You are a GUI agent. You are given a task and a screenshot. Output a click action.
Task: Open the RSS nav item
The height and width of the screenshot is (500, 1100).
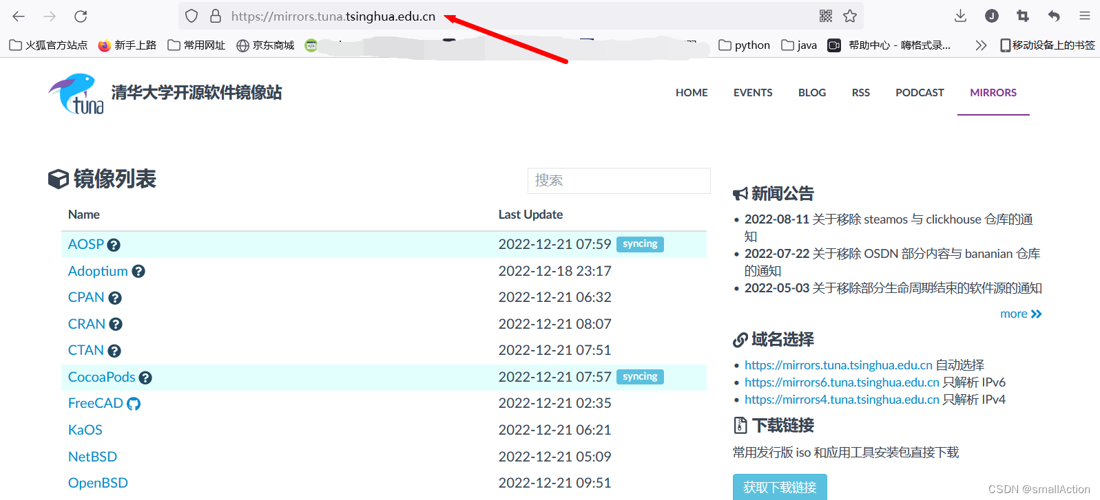click(861, 93)
